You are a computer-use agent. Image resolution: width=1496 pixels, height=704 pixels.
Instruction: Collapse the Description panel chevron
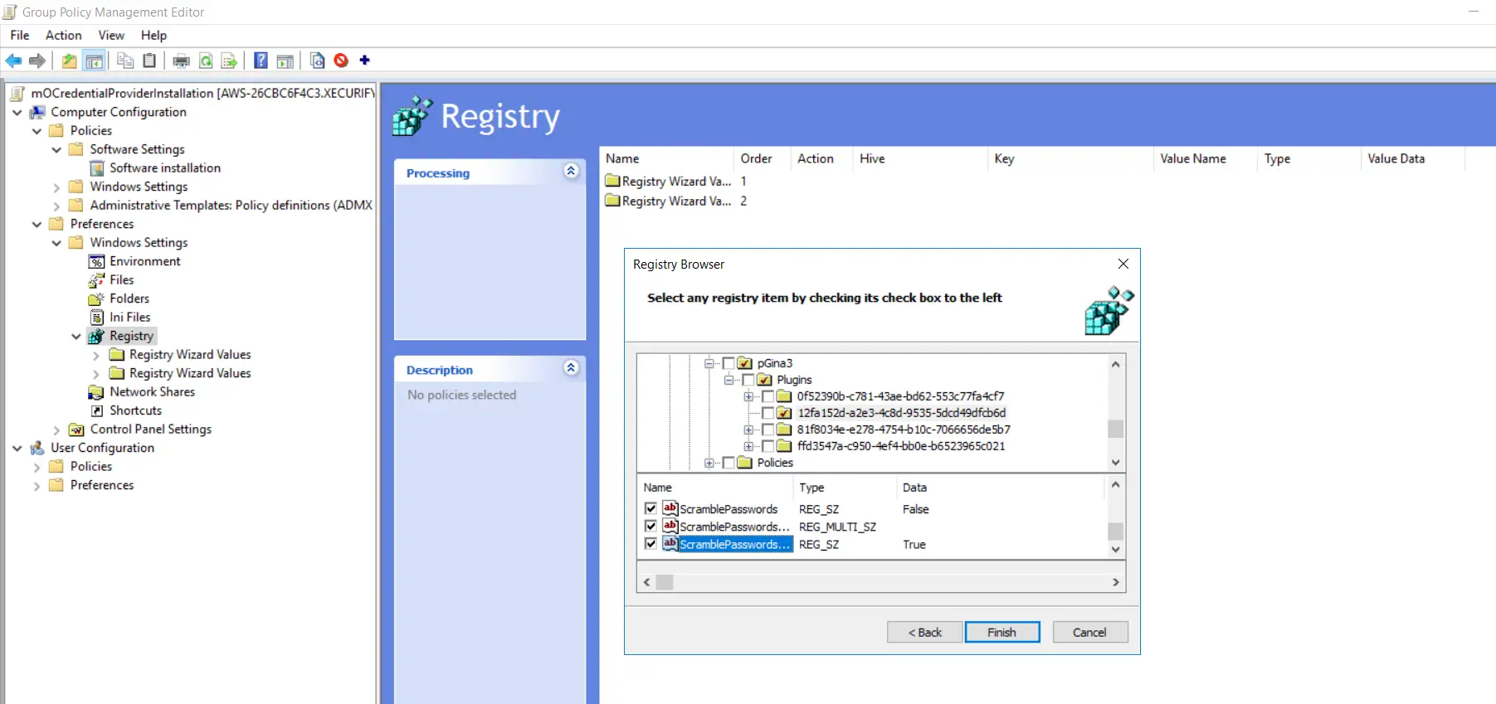tap(571, 367)
